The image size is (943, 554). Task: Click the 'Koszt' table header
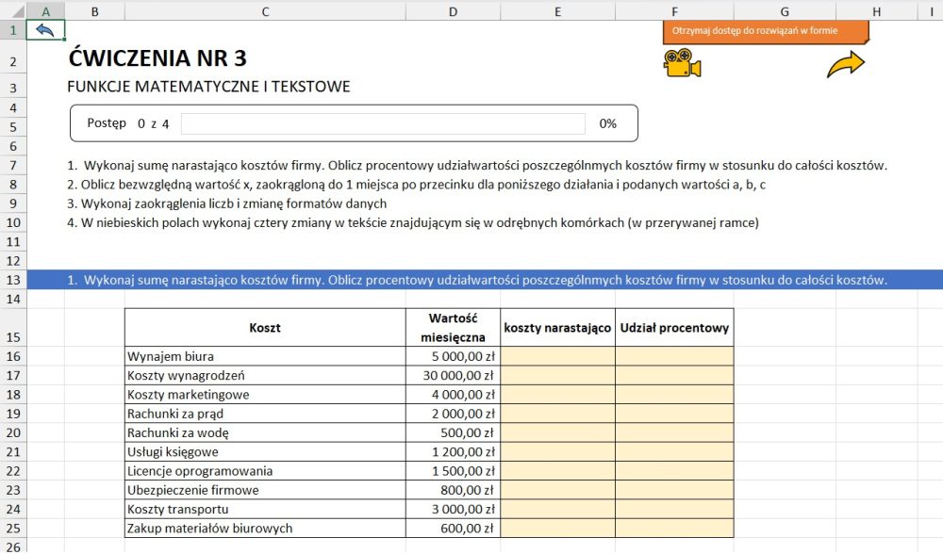click(265, 328)
